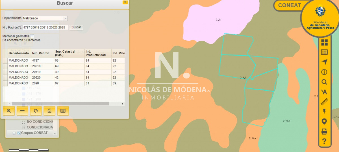Toggle Mantener geometría checkbox
The height and width of the screenshot is (152, 339).
(32, 36)
